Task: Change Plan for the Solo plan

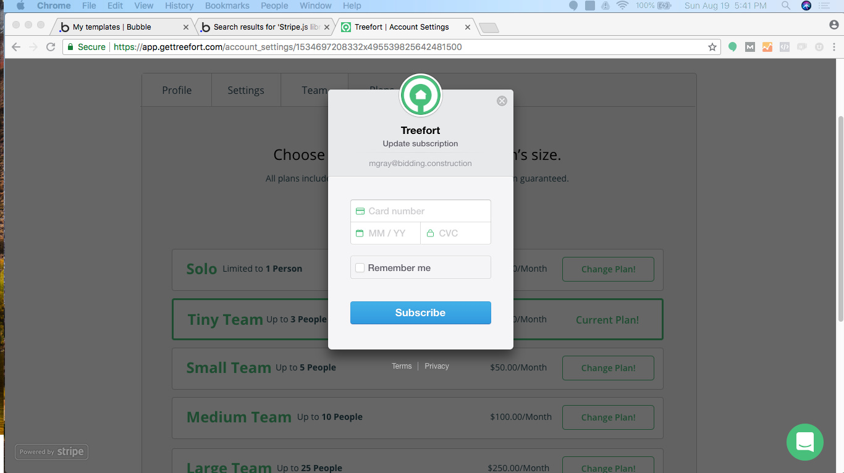Action: pyautogui.click(x=608, y=269)
